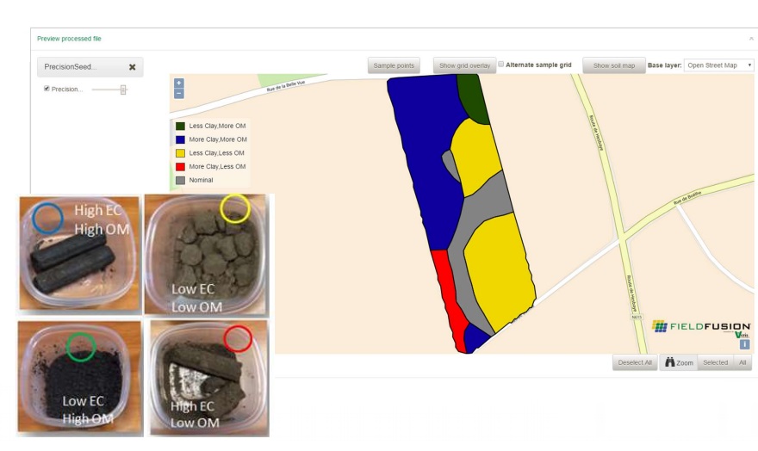
Task: Click yellow Less Clay, Less OM swatch
Action: (x=180, y=153)
